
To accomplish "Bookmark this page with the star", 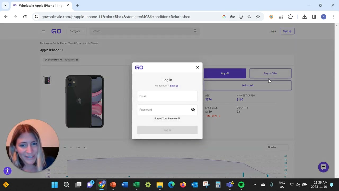I will [258, 17].
